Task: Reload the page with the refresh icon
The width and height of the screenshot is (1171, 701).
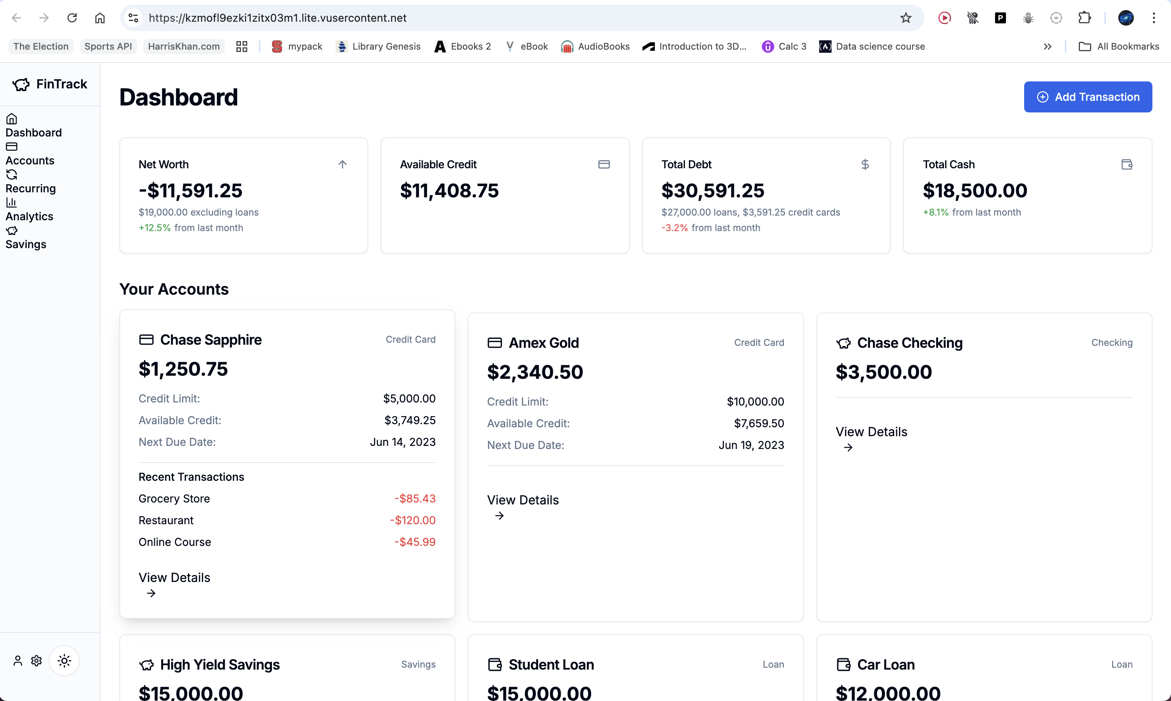Action: [72, 18]
